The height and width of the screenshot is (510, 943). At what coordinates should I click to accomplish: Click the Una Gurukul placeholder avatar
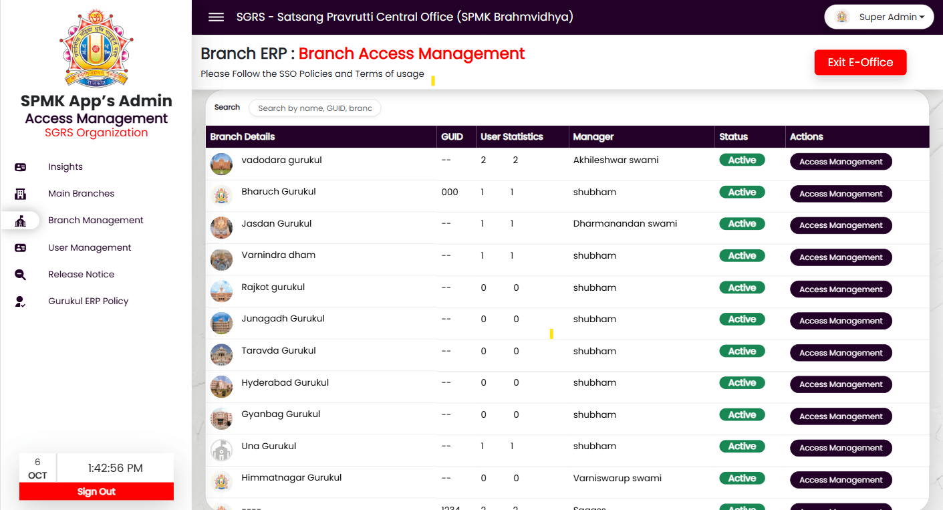221,450
